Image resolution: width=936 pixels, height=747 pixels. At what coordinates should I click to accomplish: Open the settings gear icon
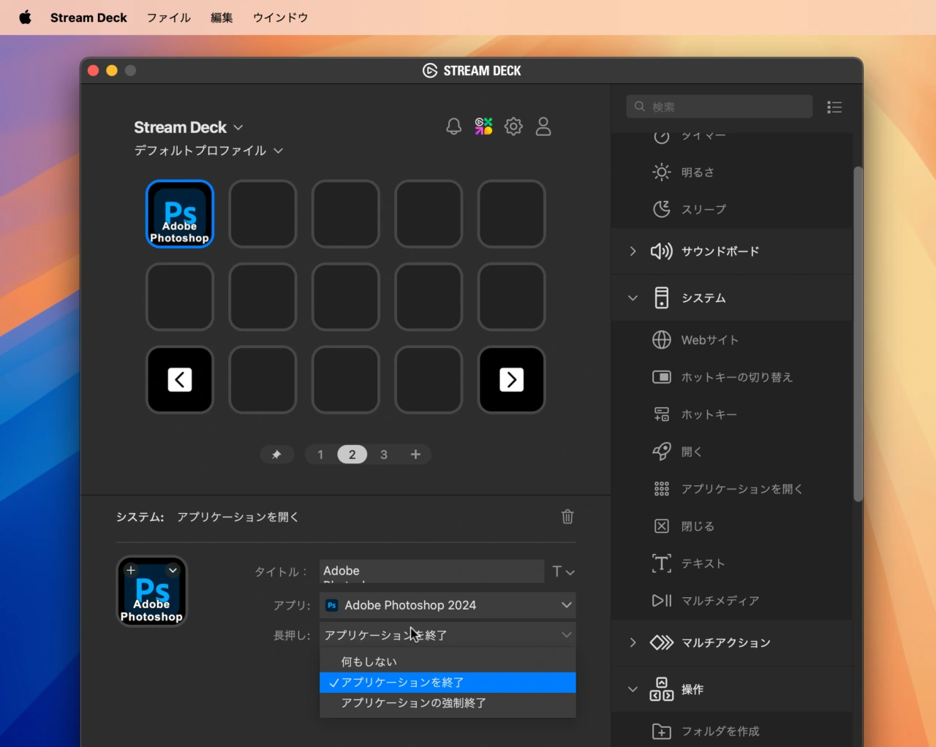click(513, 126)
